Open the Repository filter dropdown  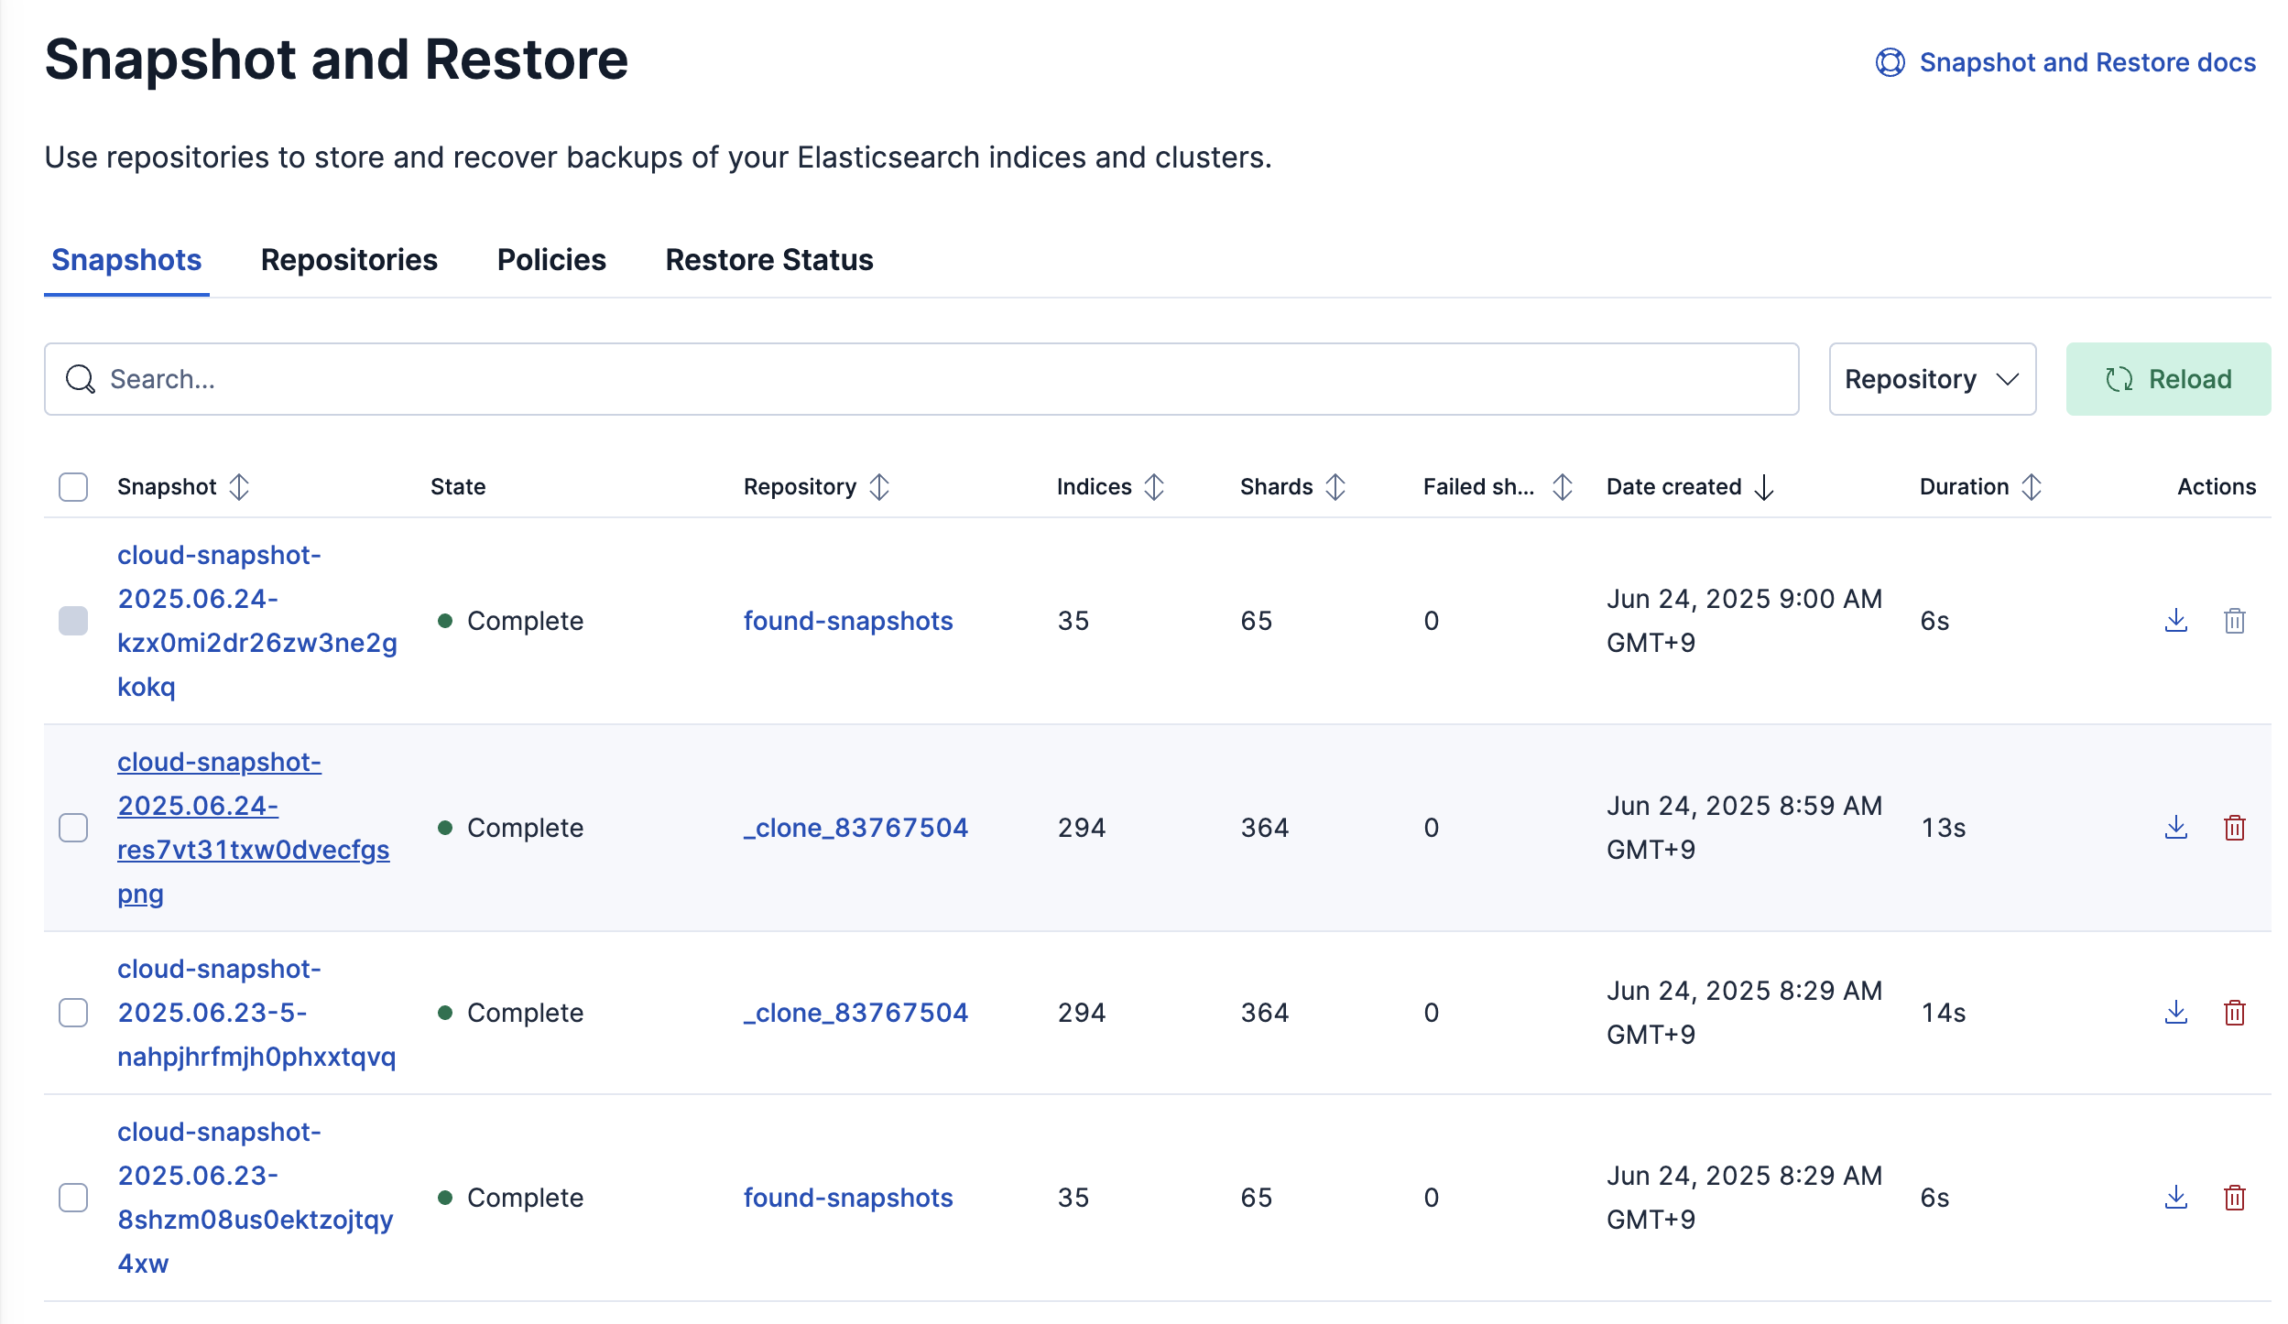point(1931,379)
